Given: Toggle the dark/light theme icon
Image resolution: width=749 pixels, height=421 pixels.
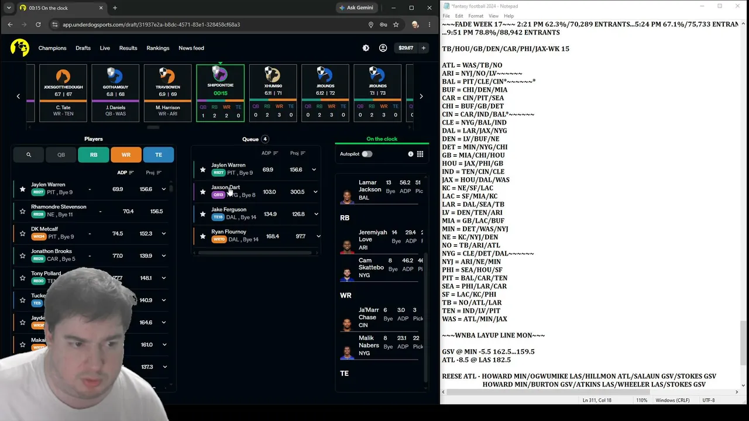Looking at the screenshot, I should (366, 48).
